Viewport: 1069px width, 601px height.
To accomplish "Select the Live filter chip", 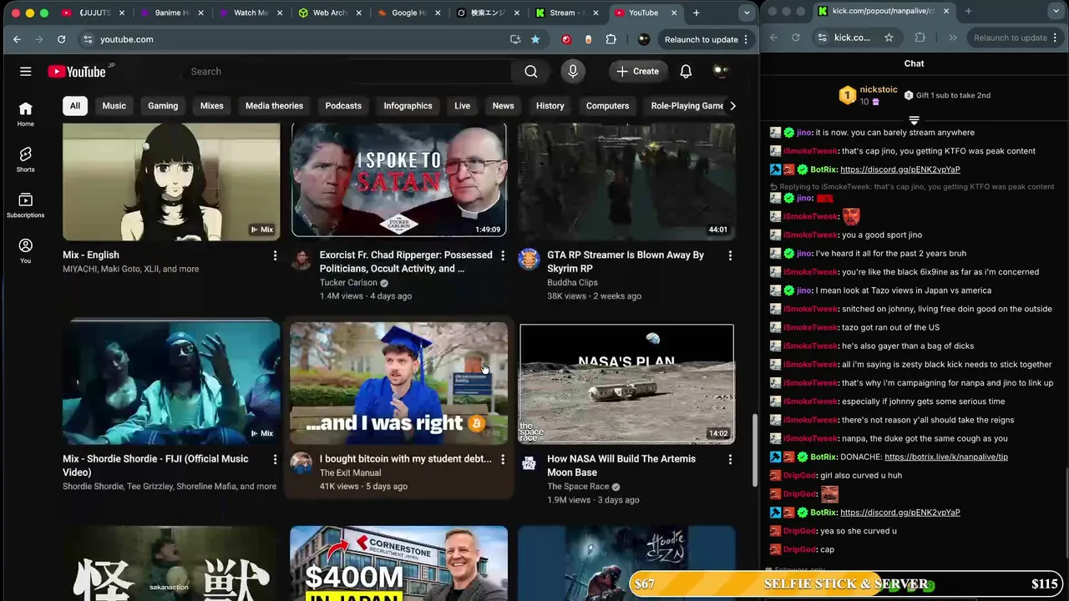I will point(463,106).
